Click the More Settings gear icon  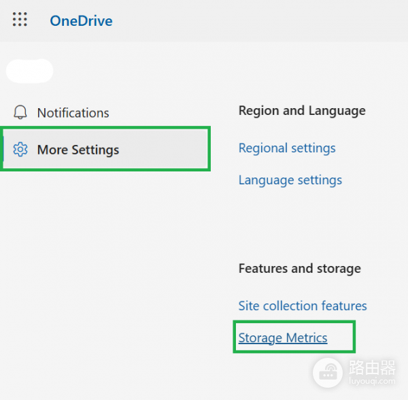click(x=20, y=150)
